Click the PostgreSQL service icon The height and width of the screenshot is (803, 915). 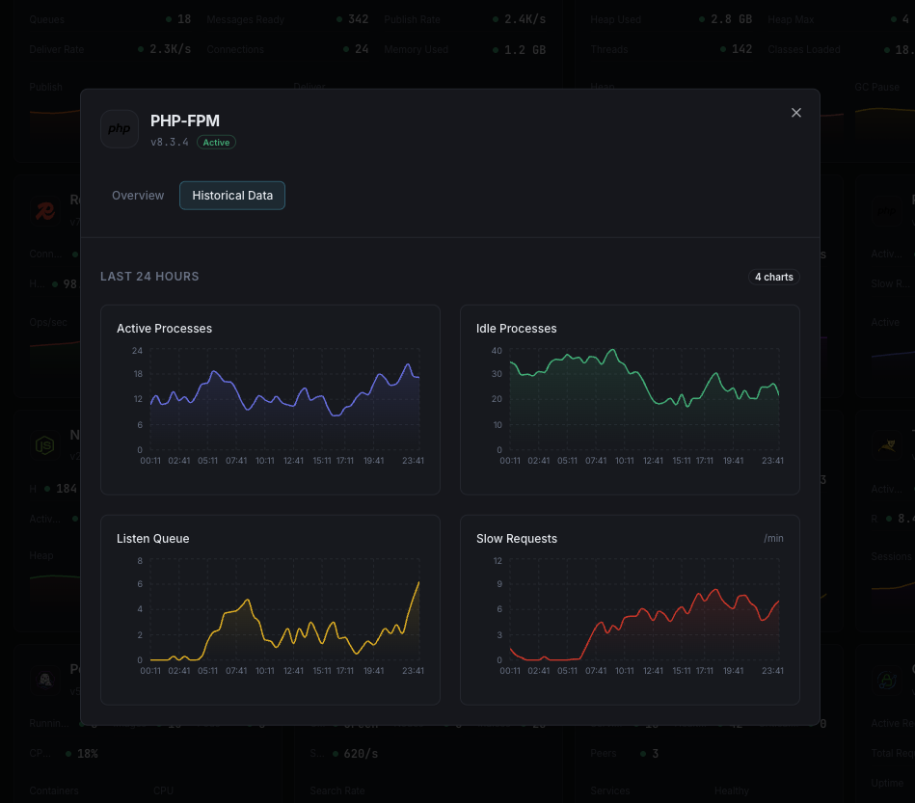point(44,679)
